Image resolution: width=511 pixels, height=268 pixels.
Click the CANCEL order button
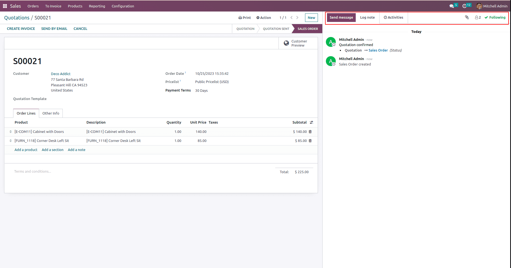[80, 29]
